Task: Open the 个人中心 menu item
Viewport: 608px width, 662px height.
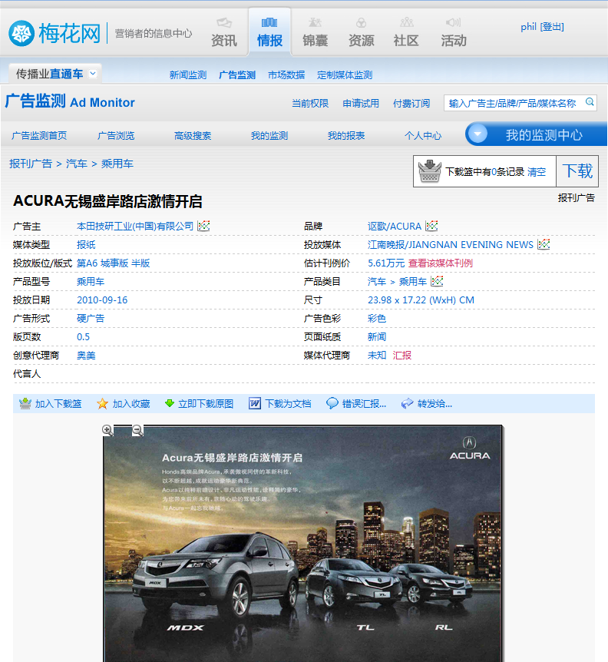Action: tap(423, 135)
